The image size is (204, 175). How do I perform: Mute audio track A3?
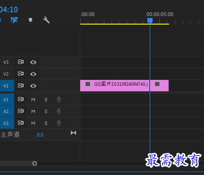coord(33,123)
